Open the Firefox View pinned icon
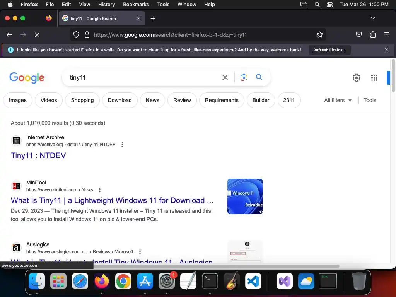Screen dimensions: 396x297 click(48, 18)
